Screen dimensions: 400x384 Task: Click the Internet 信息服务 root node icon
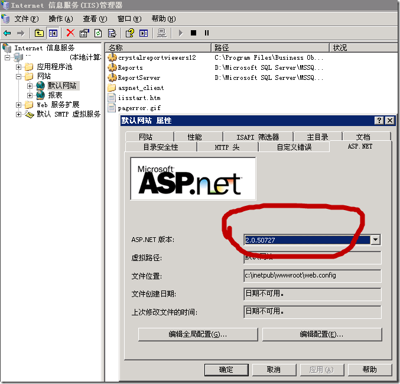pyautogui.click(x=7, y=48)
